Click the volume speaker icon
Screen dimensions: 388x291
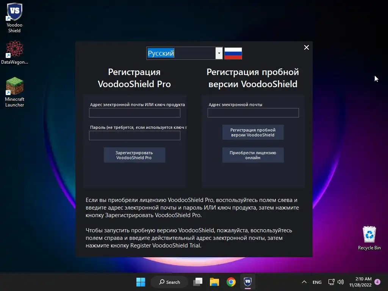click(341, 282)
